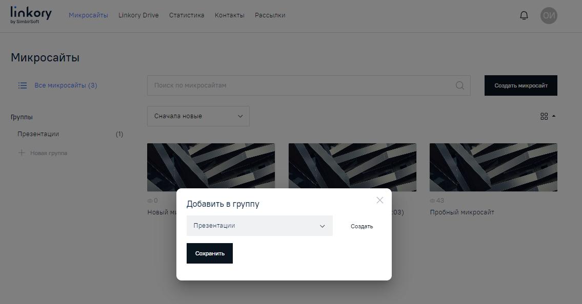Viewport: 582px width, 304px height.
Task: Open the ОИ user avatar menu
Action: (549, 15)
